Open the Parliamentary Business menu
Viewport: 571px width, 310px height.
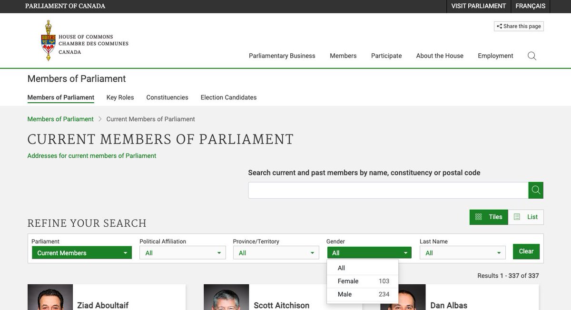pyautogui.click(x=282, y=56)
